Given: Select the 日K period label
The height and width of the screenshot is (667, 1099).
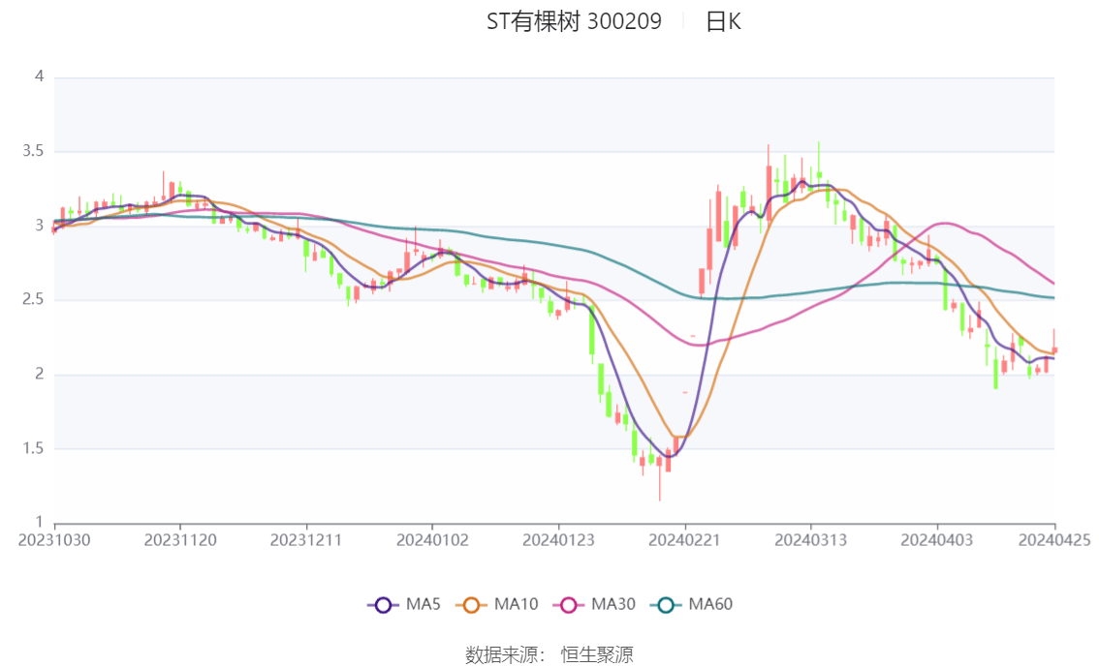Looking at the screenshot, I should (x=723, y=21).
